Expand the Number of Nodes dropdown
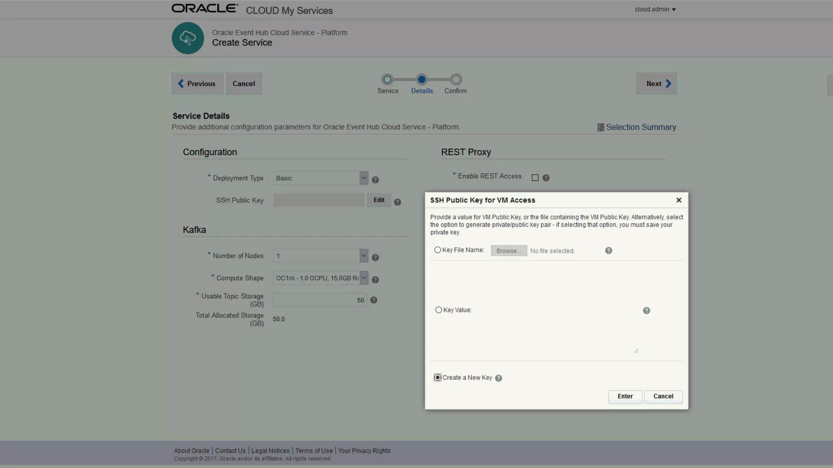 click(363, 256)
